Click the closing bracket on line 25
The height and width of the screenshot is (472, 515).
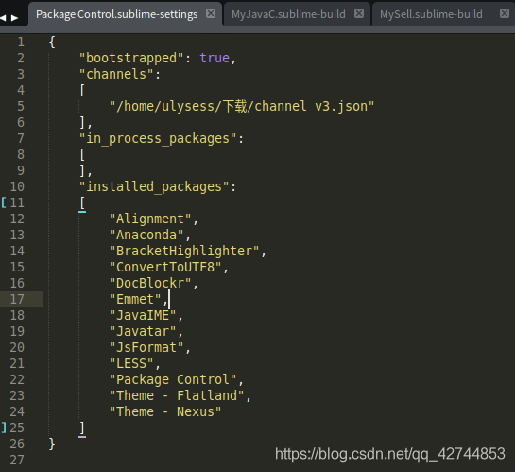[82, 428]
